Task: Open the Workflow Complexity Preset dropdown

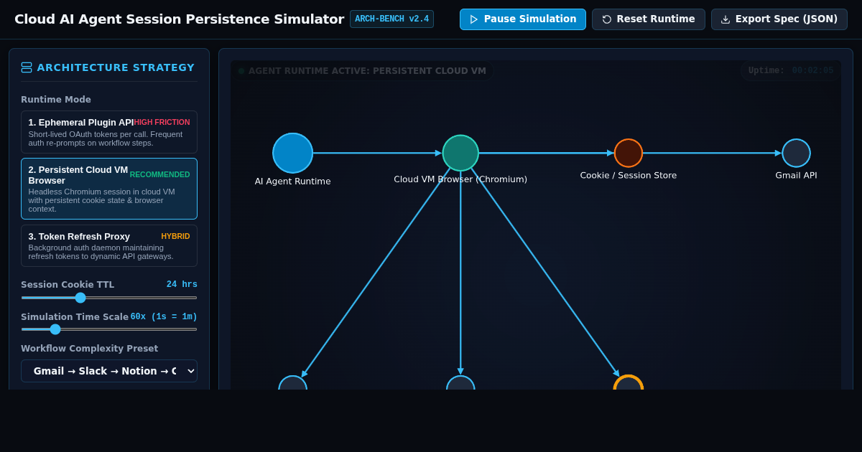Action: [x=109, y=371]
